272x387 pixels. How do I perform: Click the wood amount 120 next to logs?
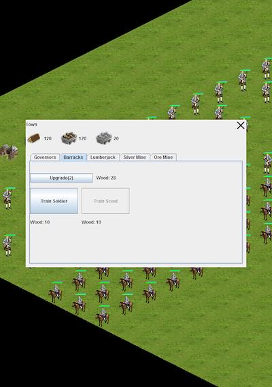point(48,138)
